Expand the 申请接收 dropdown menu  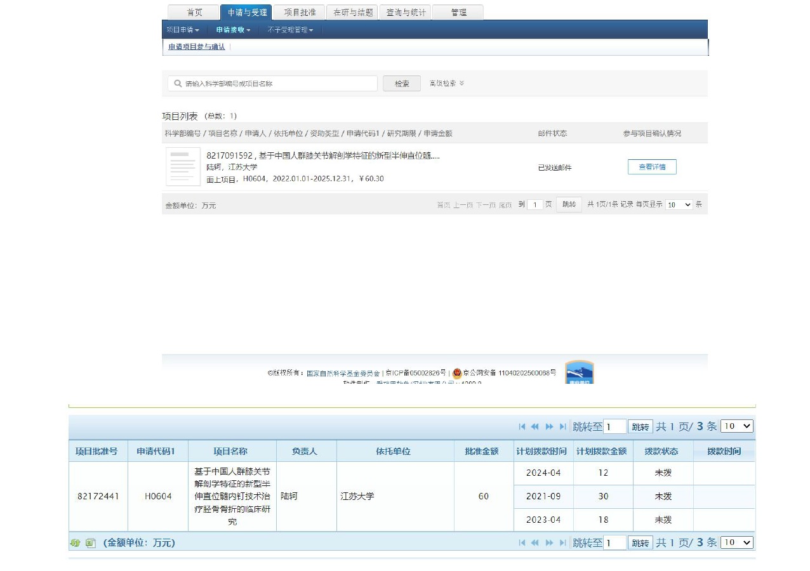(x=233, y=30)
